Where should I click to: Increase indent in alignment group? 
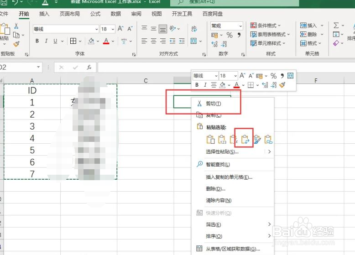(x=182, y=41)
